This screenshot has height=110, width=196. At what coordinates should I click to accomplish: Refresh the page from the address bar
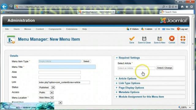coord(173,7)
